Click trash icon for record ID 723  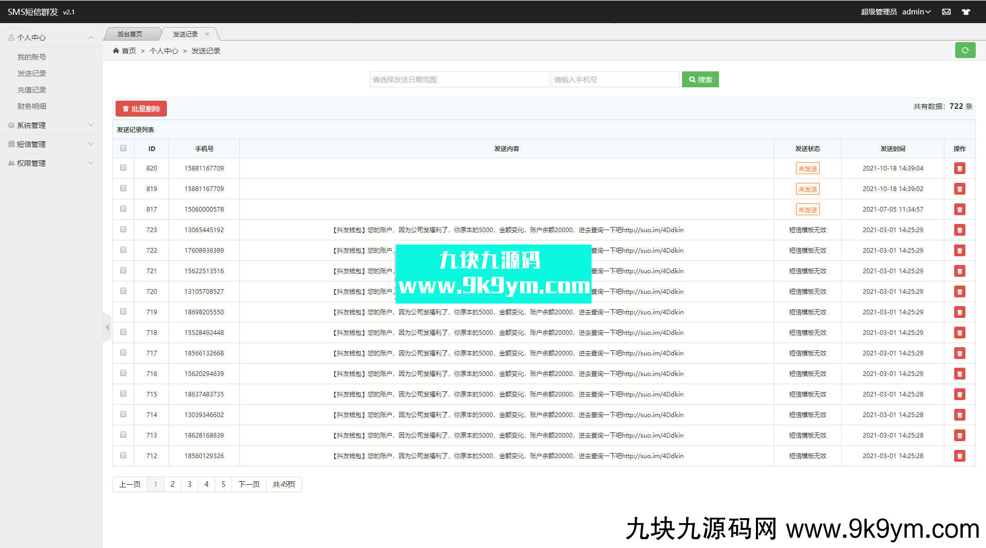pyautogui.click(x=959, y=230)
